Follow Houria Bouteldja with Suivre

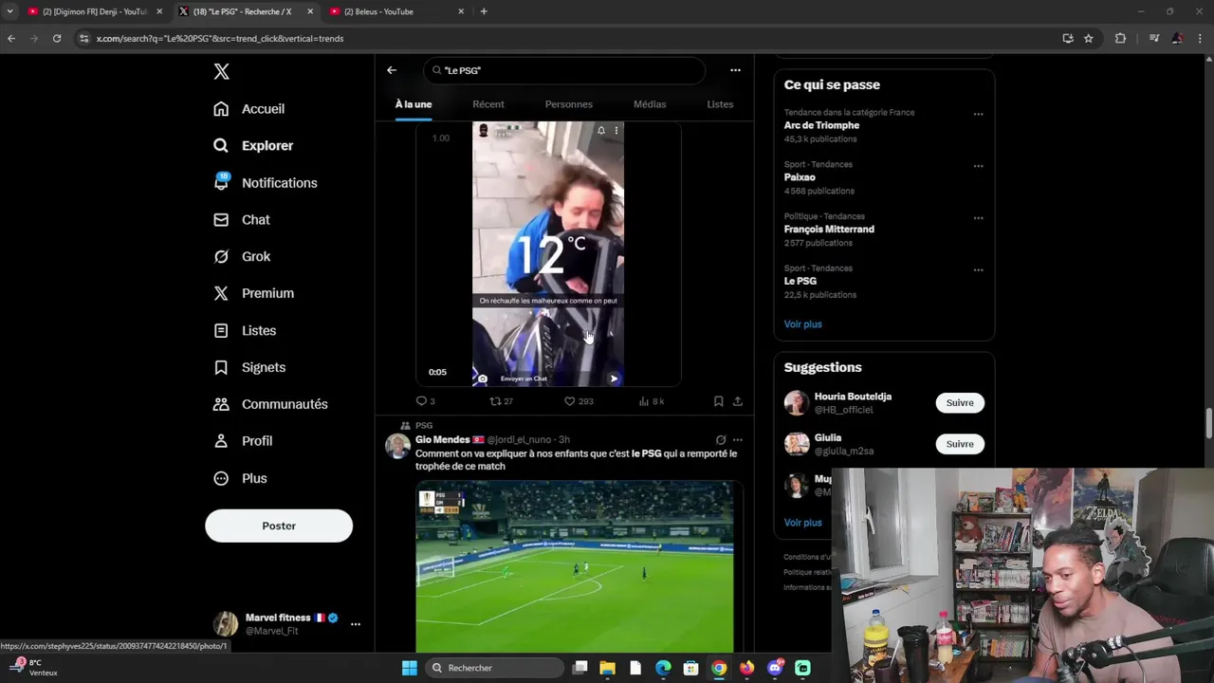coord(960,403)
